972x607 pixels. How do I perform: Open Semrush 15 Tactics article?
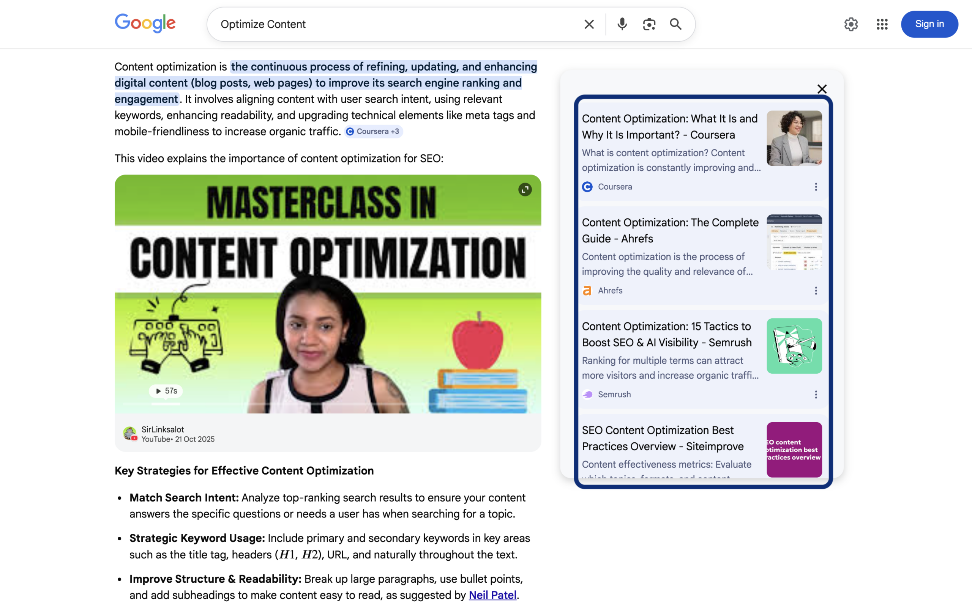(x=667, y=334)
